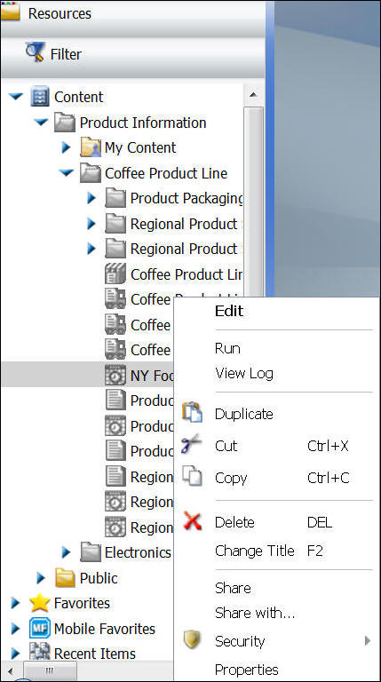Choose Run from the context menu
The height and width of the screenshot is (682, 381).
227,348
